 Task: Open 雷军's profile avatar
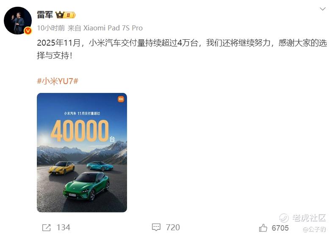pyautogui.click(x=18, y=20)
